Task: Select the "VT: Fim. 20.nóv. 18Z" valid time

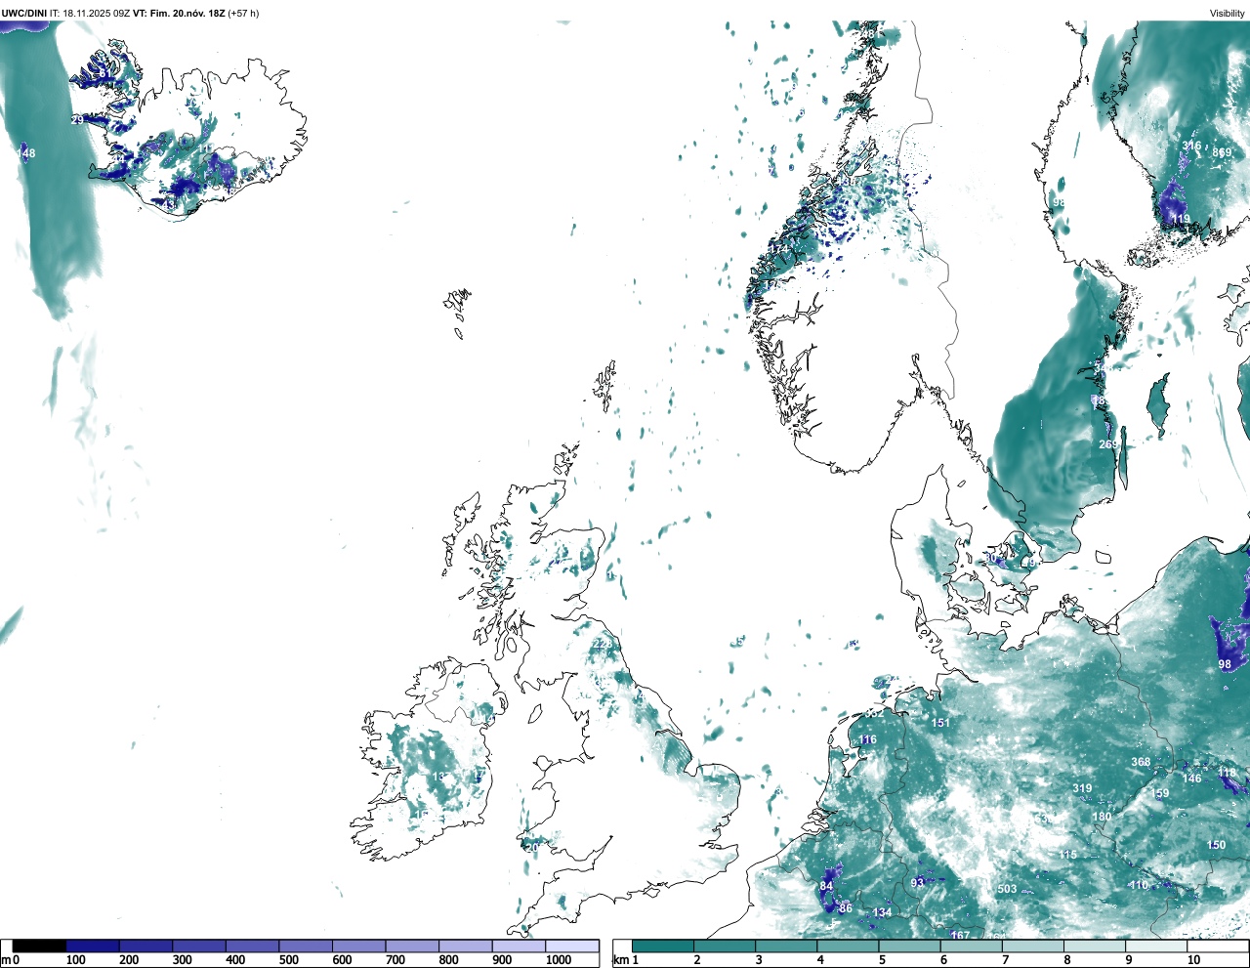Action: click(x=179, y=14)
